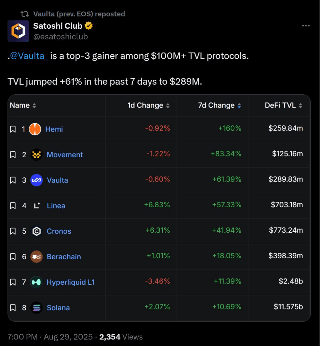Open the @esatoshiclub handle
Viewport: 320px width, 346px height.
click(x=61, y=36)
